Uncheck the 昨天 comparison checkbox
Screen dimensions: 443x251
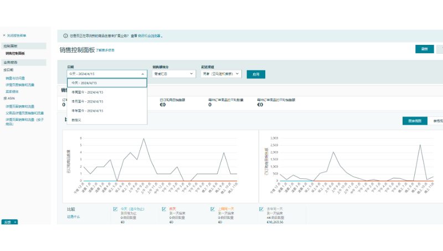[x=164, y=209]
